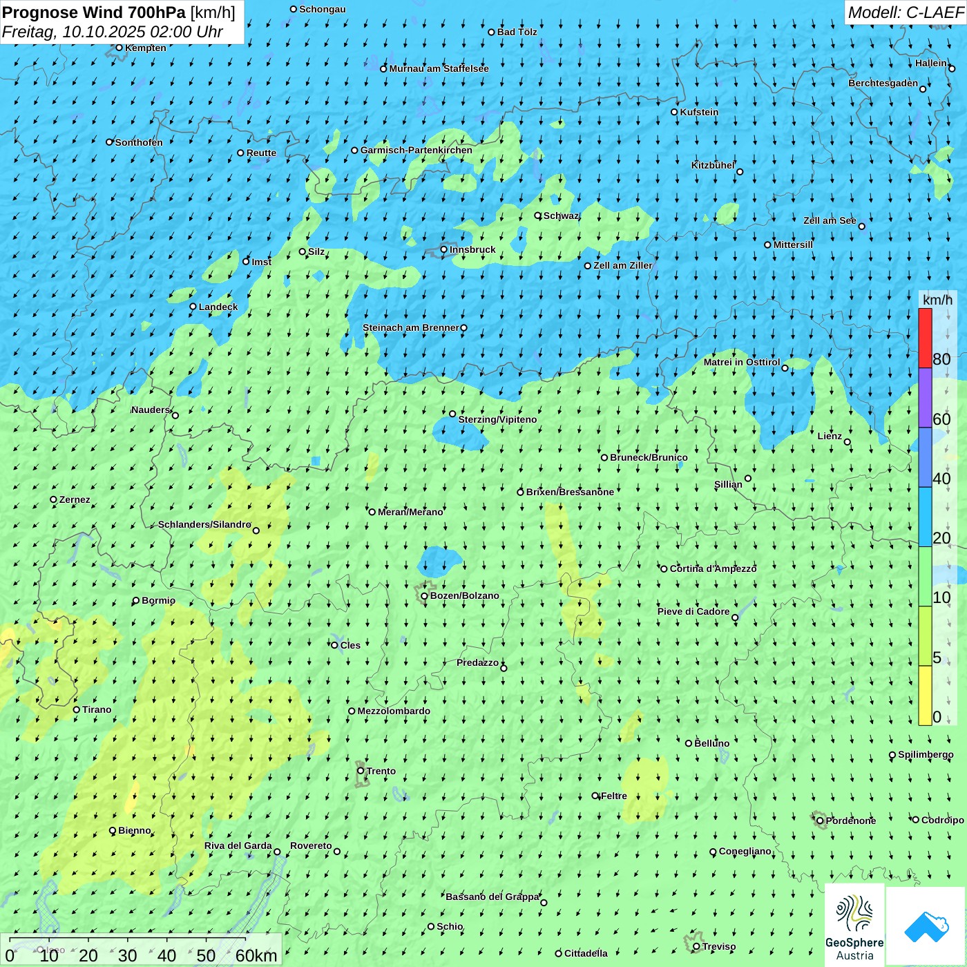Click the Cles city label
The image size is (967, 967).
coord(350,645)
